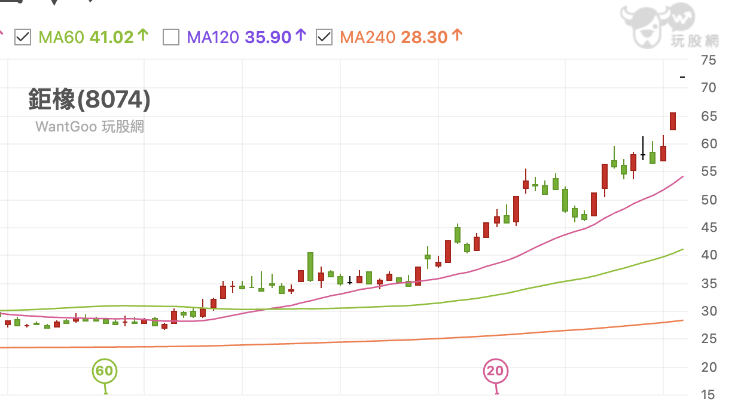Click the tall green candlestick near 40
Image resolution: width=750 pixels, height=404 pixels.
click(x=310, y=266)
